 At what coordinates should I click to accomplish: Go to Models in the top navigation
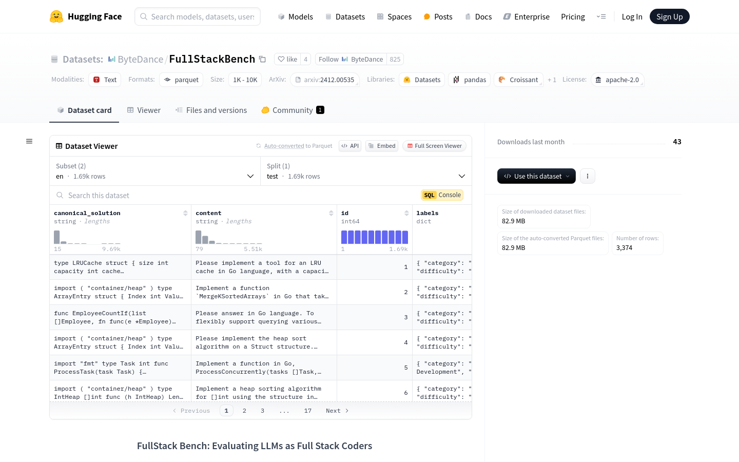click(295, 16)
